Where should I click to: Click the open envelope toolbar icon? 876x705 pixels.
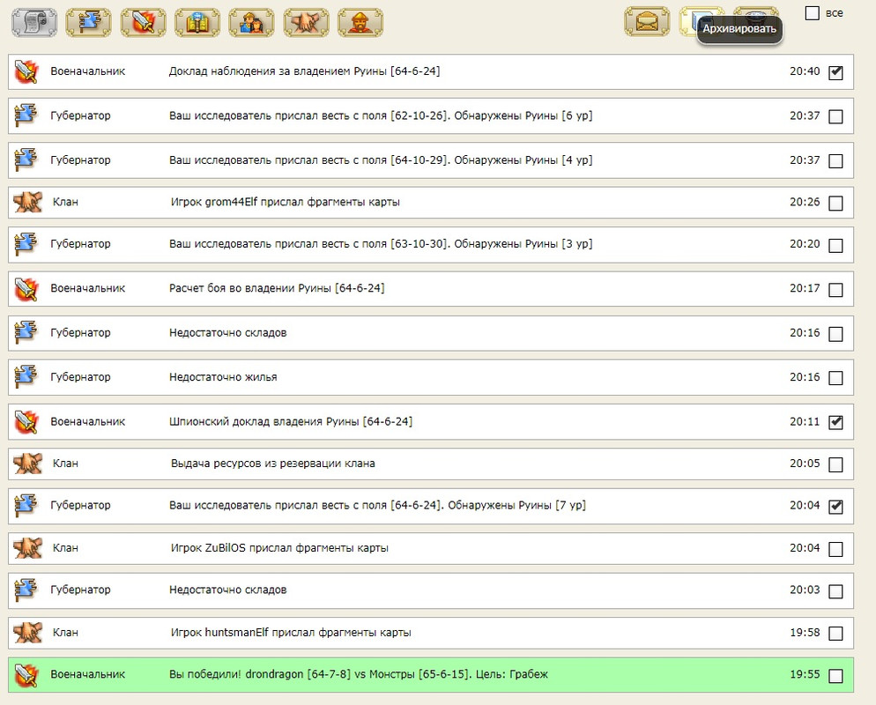point(647,22)
